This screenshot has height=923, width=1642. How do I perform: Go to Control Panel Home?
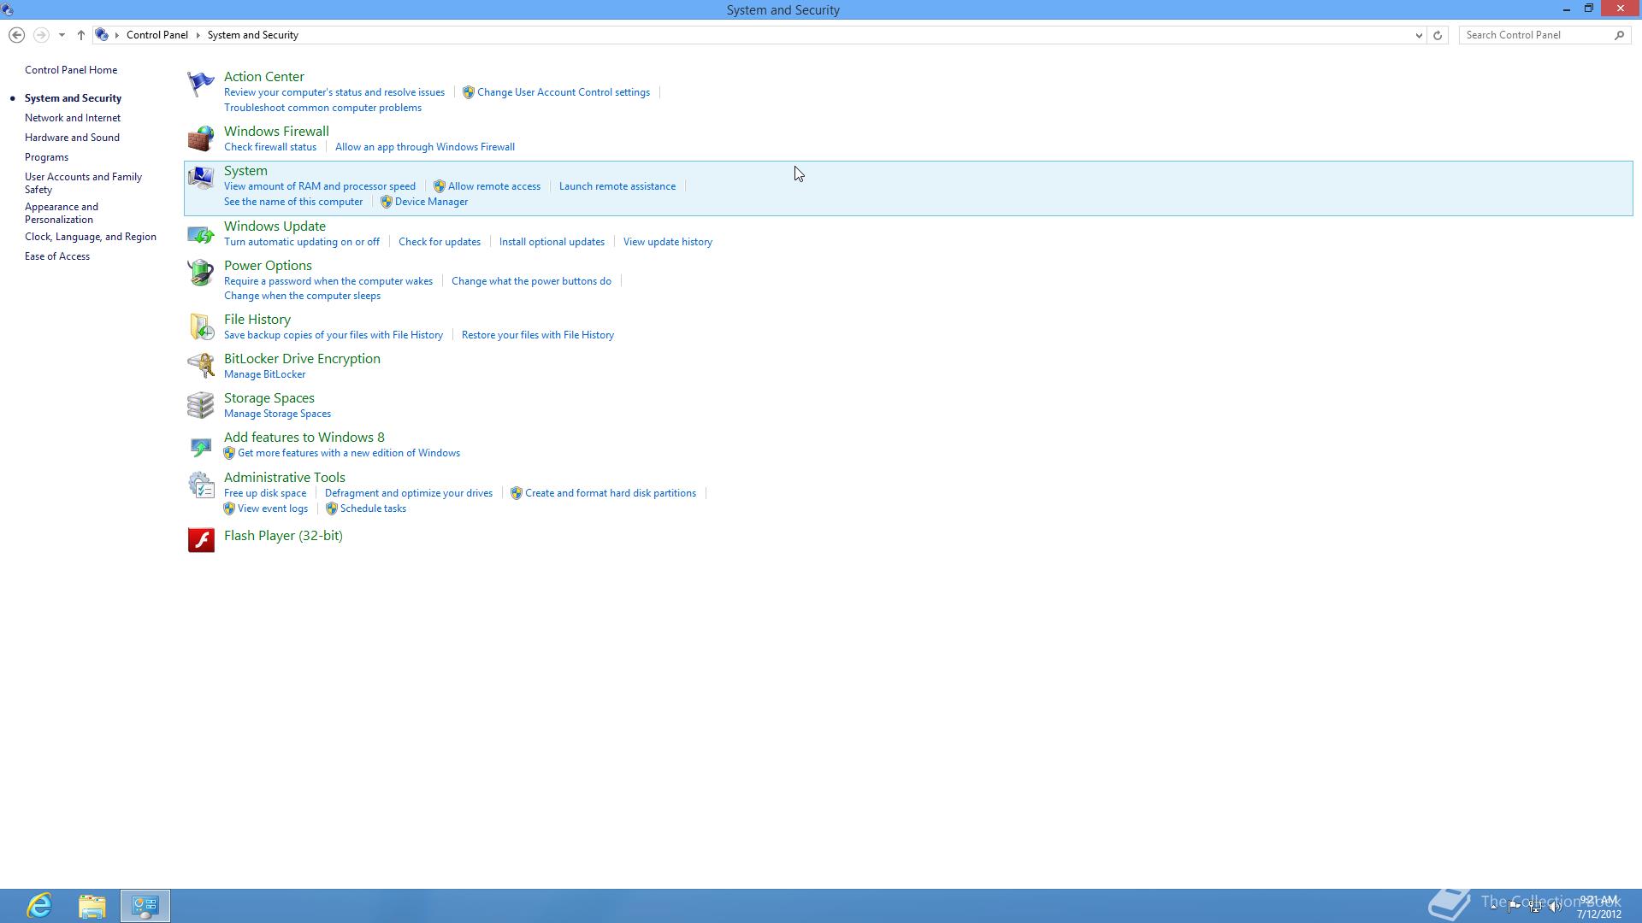tap(71, 70)
